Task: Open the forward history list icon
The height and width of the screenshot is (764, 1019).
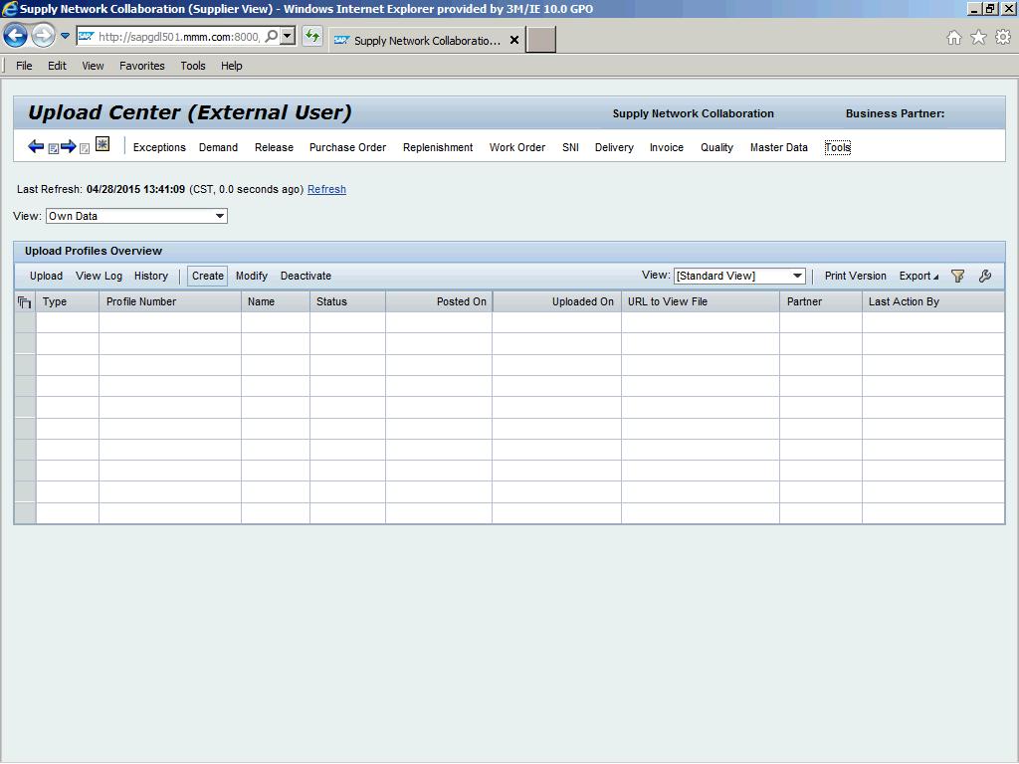Action: pyautogui.click(x=85, y=149)
